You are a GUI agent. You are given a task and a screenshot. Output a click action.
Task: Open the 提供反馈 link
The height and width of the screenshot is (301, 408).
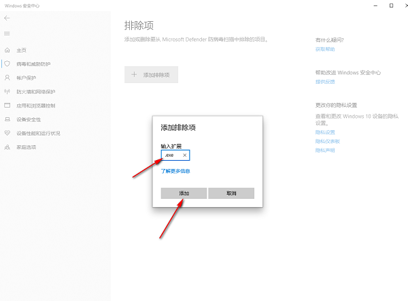325,82
